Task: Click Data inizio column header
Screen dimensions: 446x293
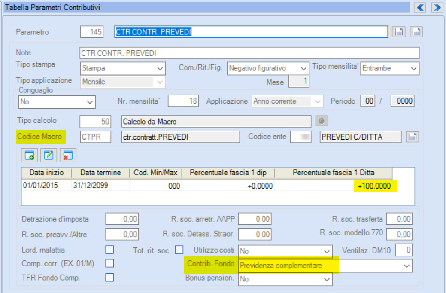Action: pos(47,173)
